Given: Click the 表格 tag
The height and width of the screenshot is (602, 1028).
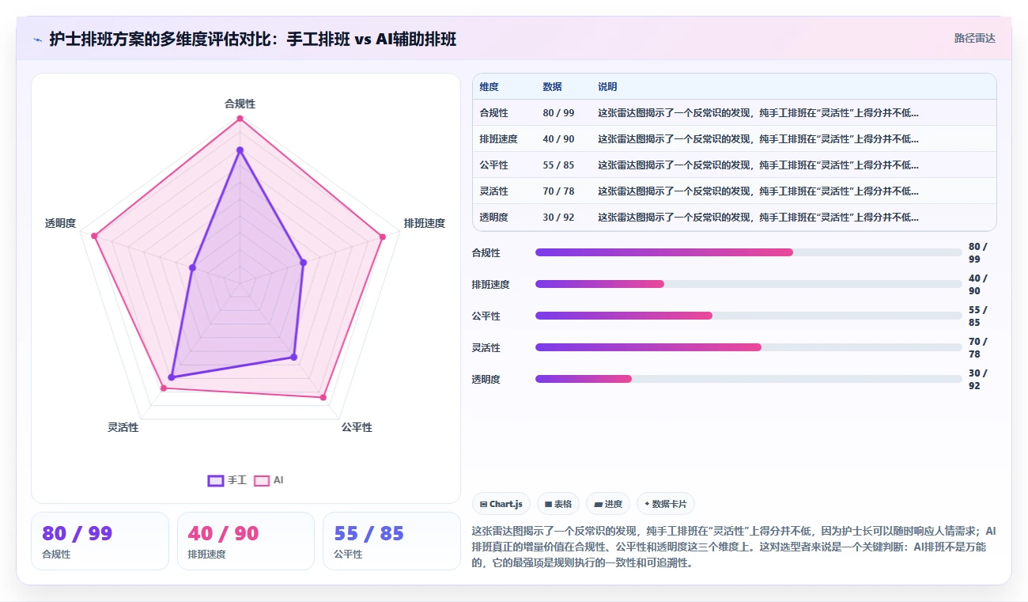Looking at the screenshot, I should click(558, 504).
